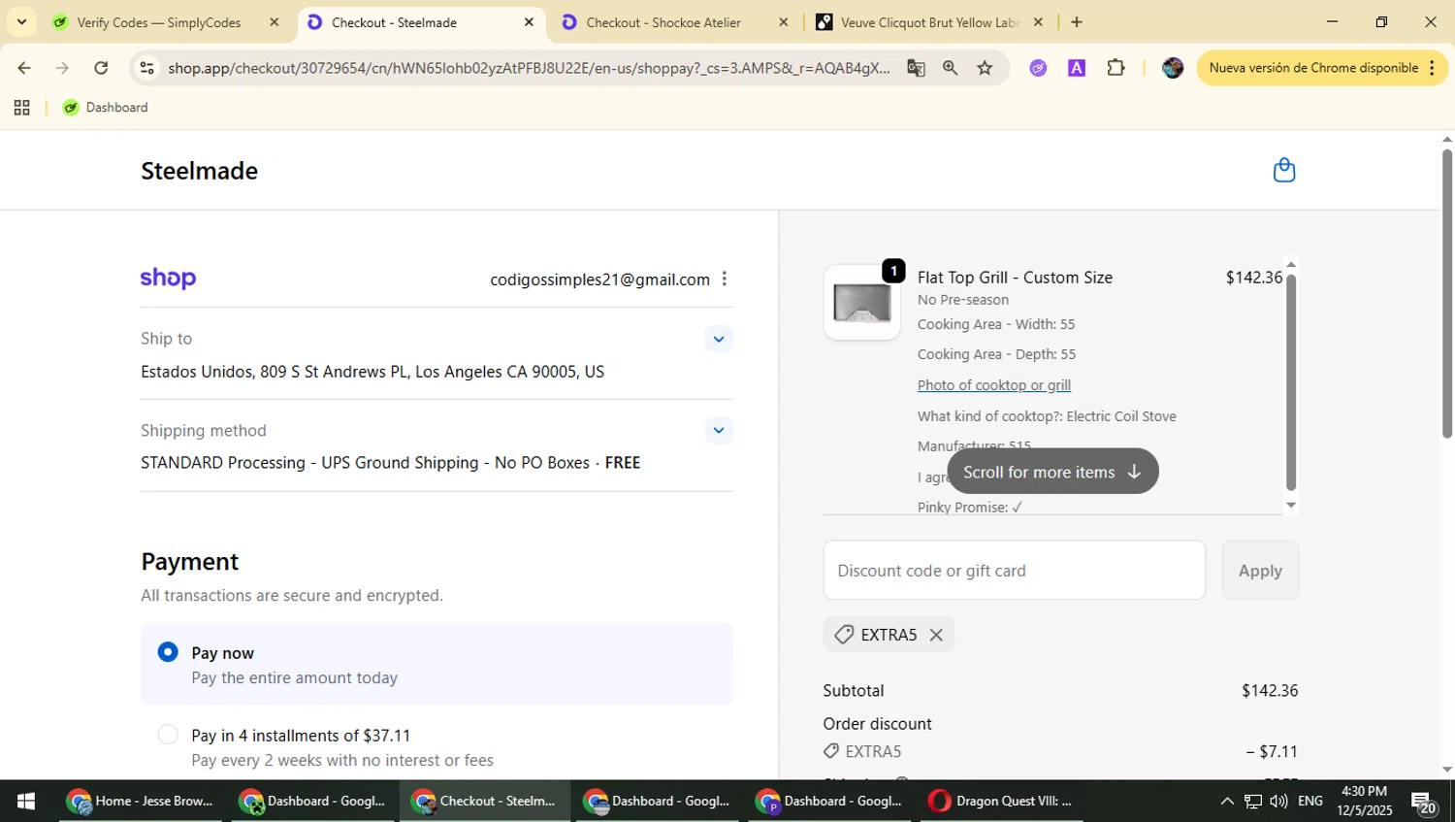The height and width of the screenshot is (822, 1455).
Task: Close the Checkout - Shockoe Atelier tab
Action: pos(784,22)
